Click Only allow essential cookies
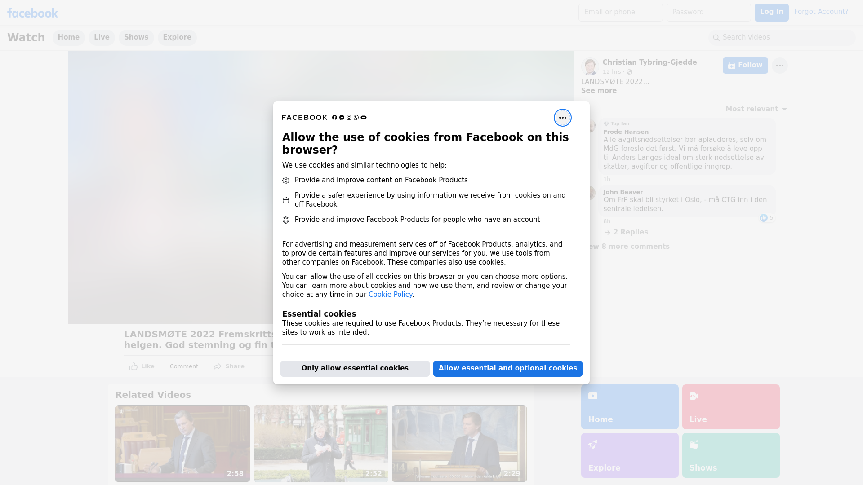 coord(355,369)
